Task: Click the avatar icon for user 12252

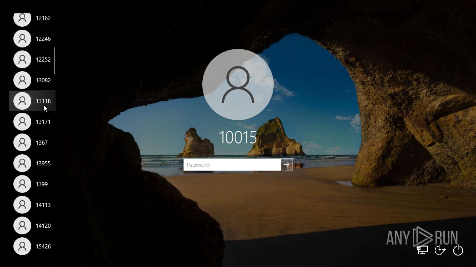Action: [22, 59]
